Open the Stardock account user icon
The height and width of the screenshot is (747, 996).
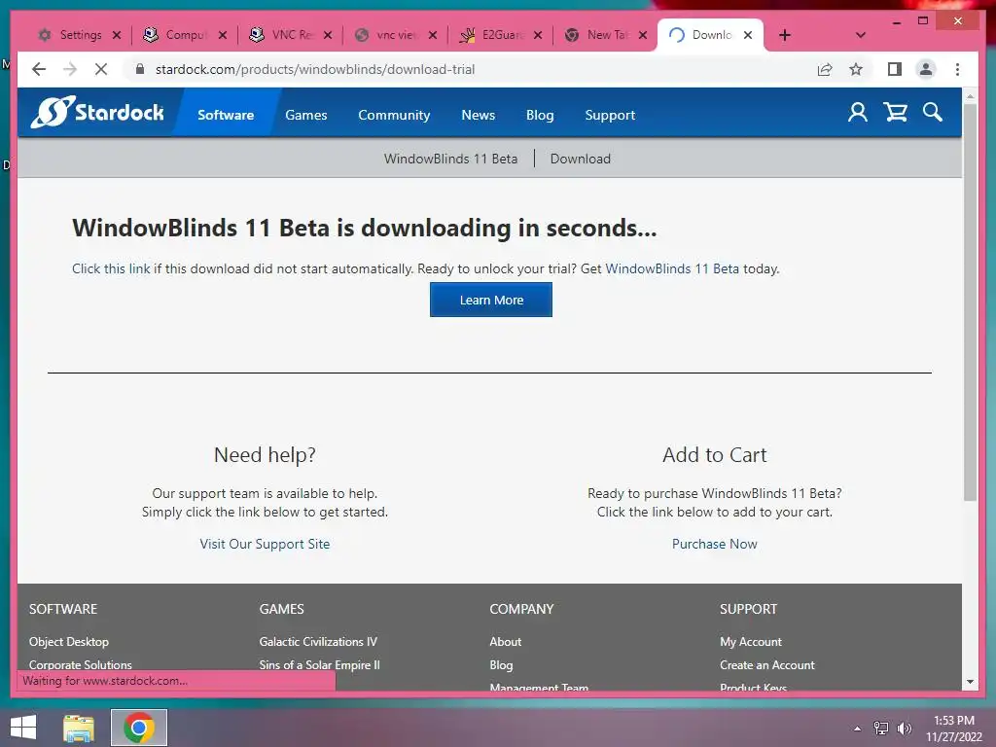tap(857, 113)
